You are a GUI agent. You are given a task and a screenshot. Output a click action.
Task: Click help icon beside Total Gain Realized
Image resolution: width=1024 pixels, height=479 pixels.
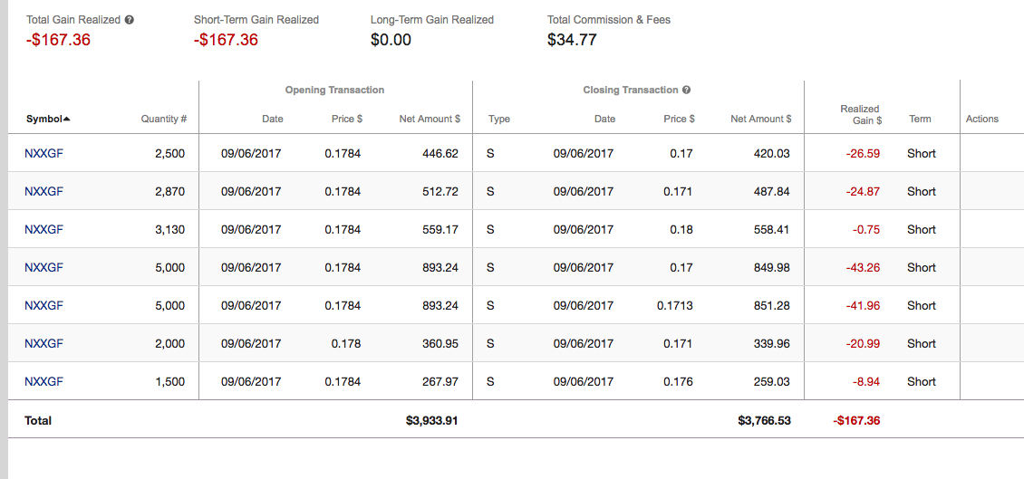[x=130, y=20]
